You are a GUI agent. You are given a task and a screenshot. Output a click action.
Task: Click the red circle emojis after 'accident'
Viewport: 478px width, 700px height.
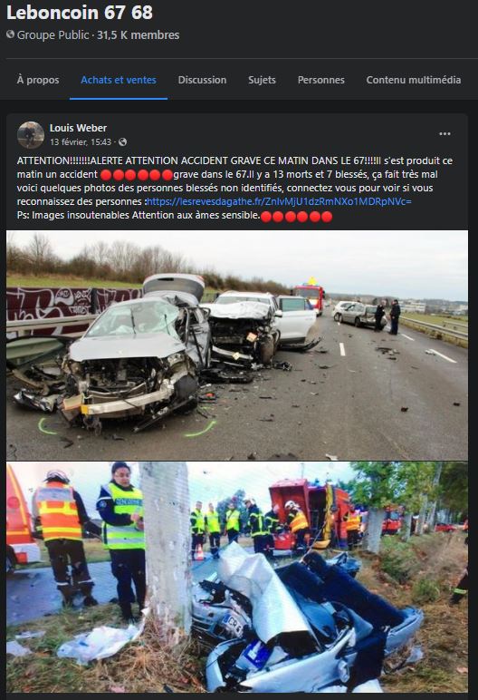(x=137, y=175)
